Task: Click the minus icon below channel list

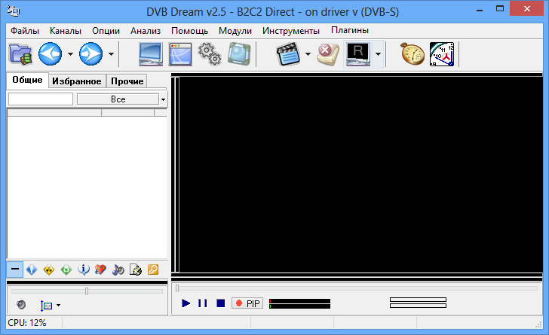Action: pyautogui.click(x=15, y=270)
